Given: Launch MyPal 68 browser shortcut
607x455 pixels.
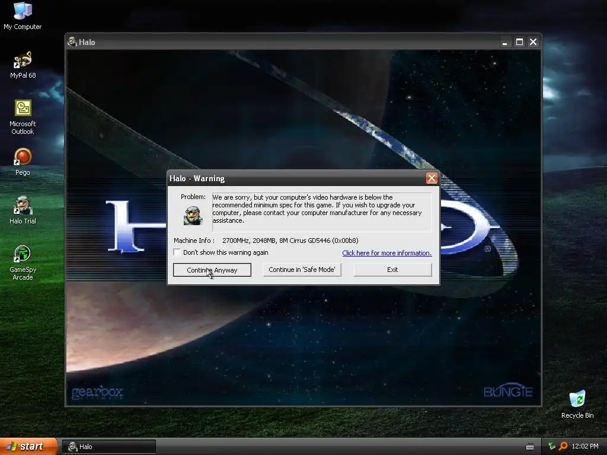Looking at the screenshot, I should click(x=23, y=65).
